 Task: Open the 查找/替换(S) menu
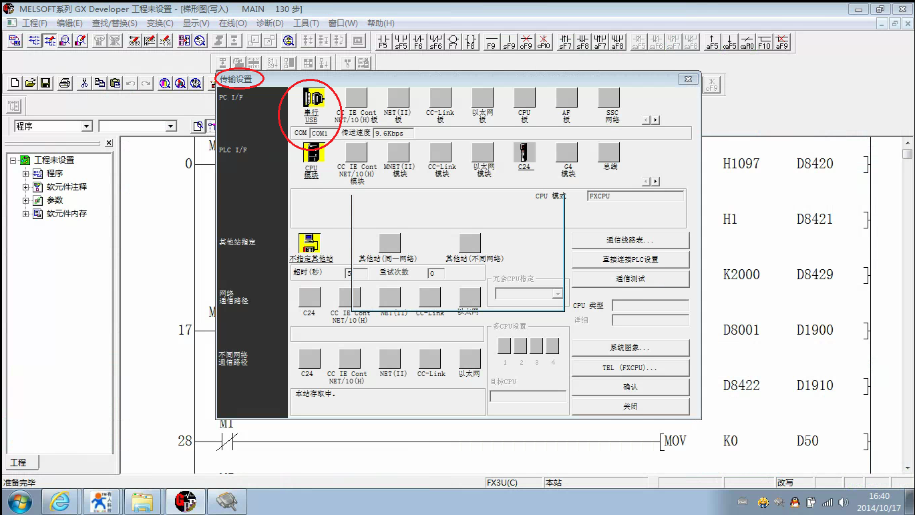pos(114,23)
